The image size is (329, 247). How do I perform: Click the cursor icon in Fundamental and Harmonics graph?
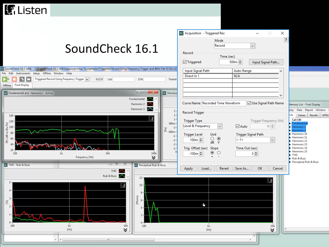(x=151, y=118)
